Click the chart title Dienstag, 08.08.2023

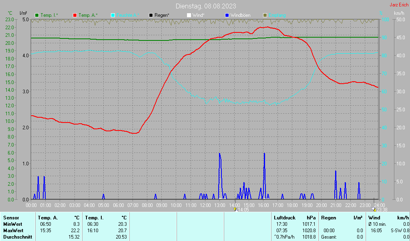[x=206, y=6]
